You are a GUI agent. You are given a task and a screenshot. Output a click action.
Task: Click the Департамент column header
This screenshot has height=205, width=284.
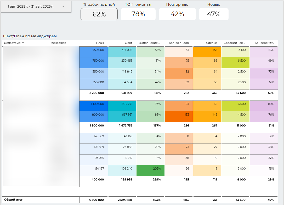click(14, 43)
